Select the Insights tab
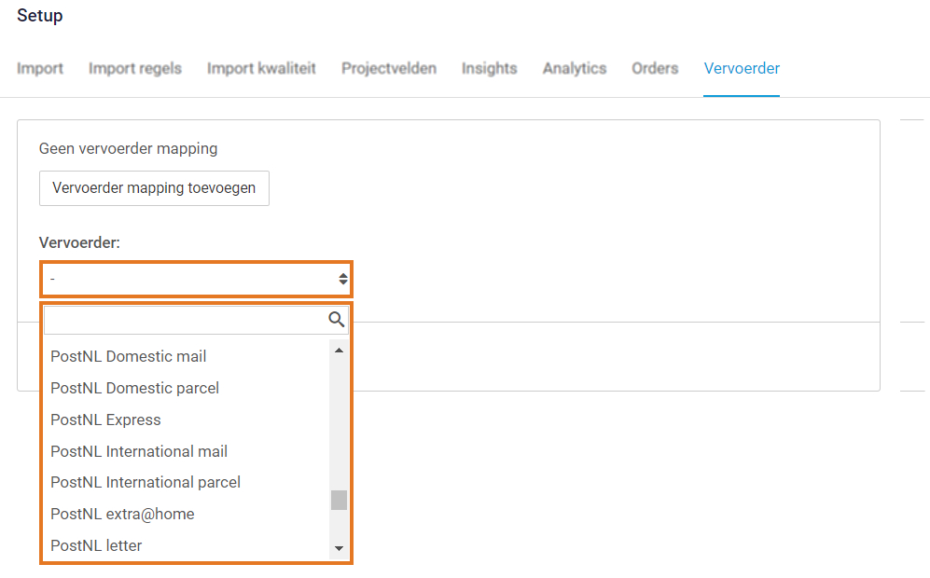The image size is (930, 578). pos(490,68)
